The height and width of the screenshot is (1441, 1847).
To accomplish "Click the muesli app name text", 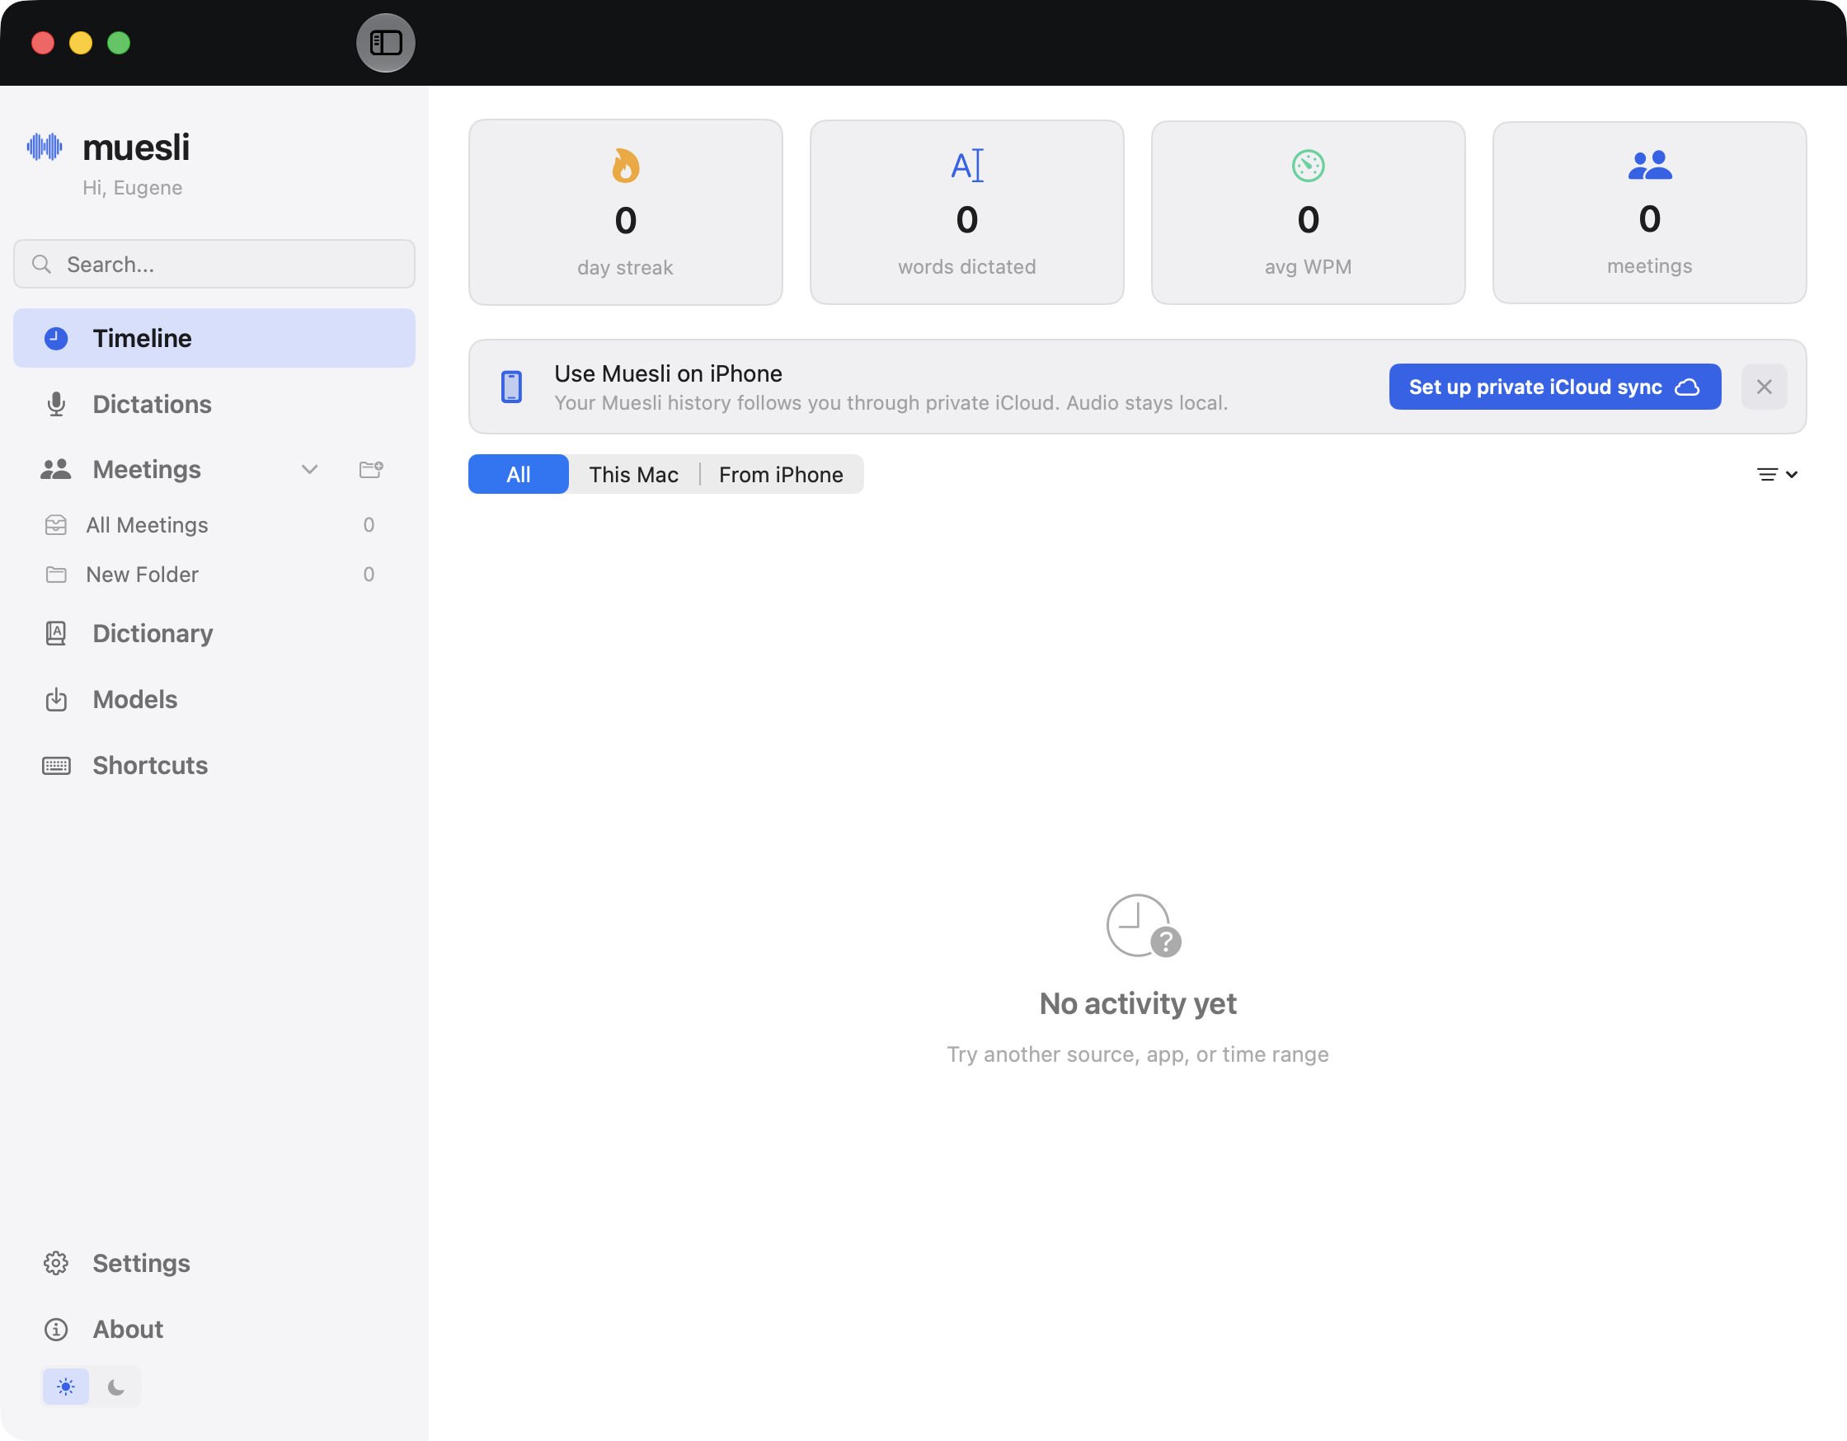I will (x=136, y=147).
